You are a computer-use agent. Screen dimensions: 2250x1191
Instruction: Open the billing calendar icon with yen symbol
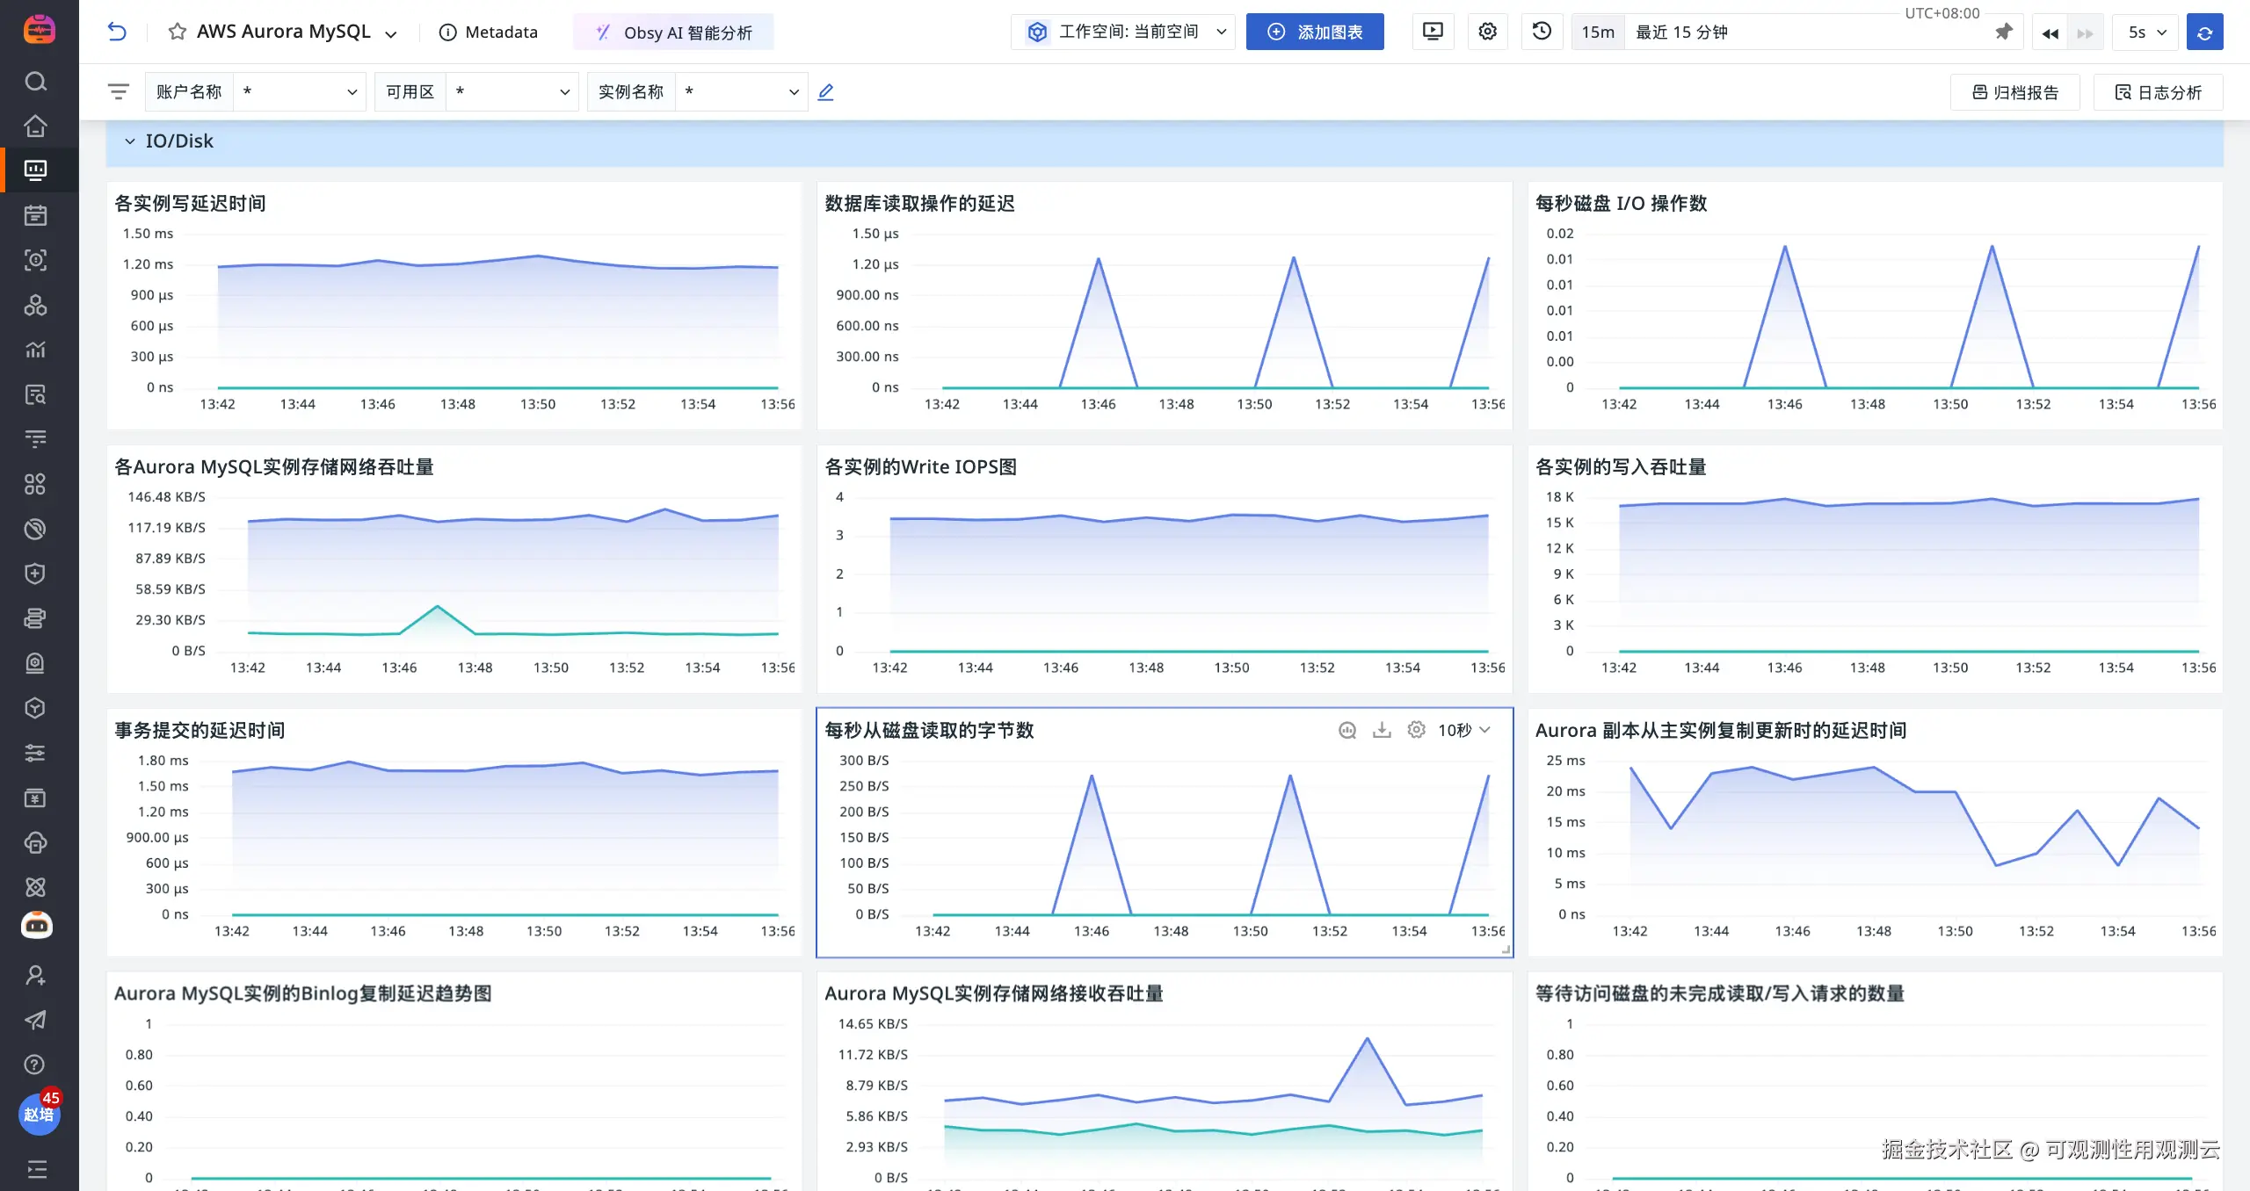tap(35, 798)
